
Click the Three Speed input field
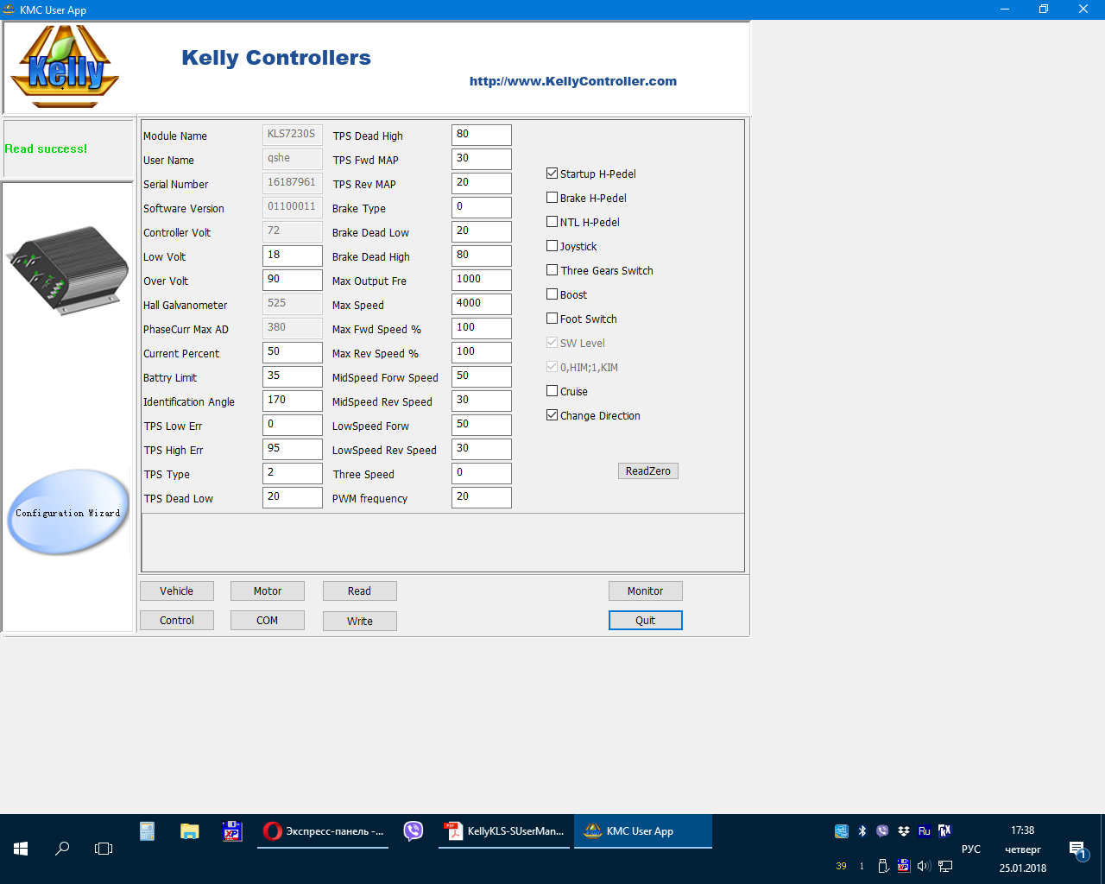pos(482,473)
